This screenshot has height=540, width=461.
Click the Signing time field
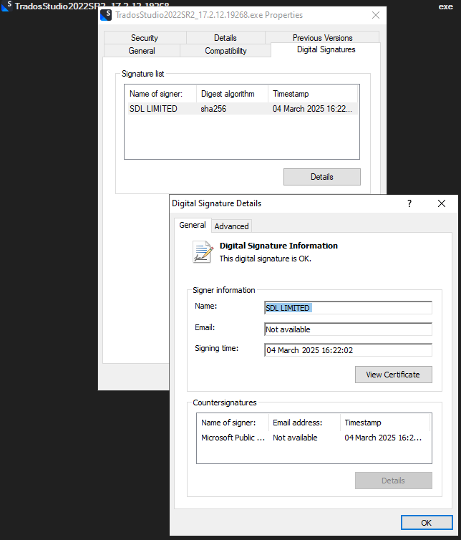(348, 350)
